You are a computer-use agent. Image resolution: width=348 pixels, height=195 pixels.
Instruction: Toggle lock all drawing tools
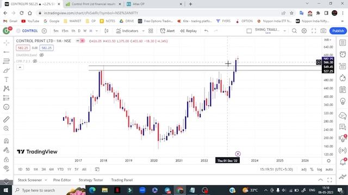(x=6, y=159)
